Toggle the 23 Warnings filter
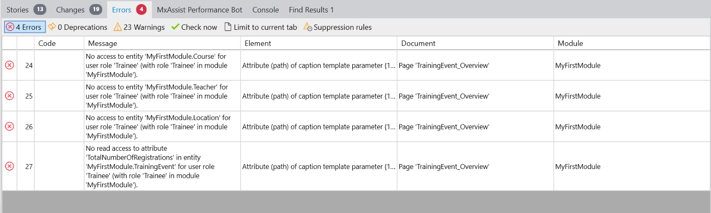The image size is (711, 213). (139, 27)
